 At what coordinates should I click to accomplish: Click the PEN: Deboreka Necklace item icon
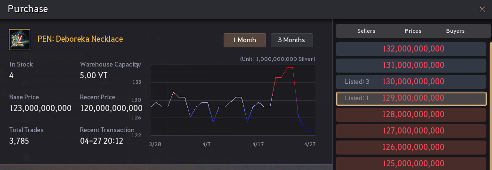(x=19, y=40)
